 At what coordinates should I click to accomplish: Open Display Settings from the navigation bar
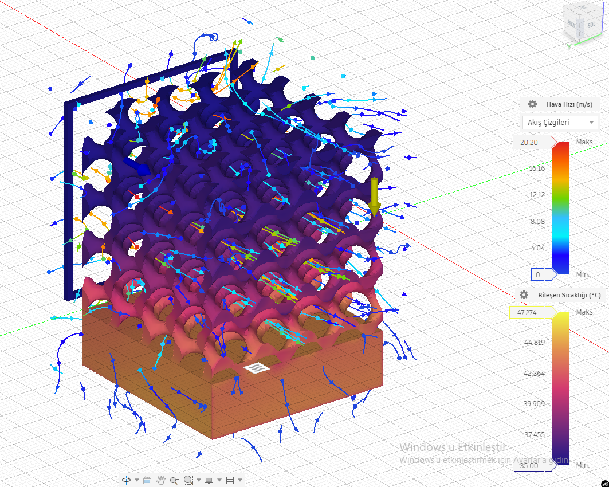tap(209, 480)
